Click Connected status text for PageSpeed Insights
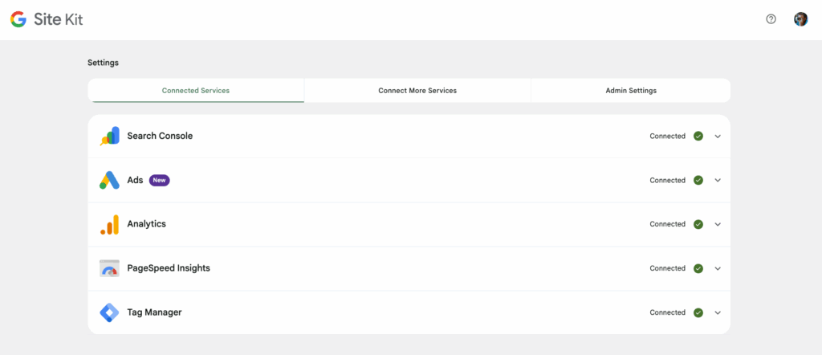 (667, 268)
